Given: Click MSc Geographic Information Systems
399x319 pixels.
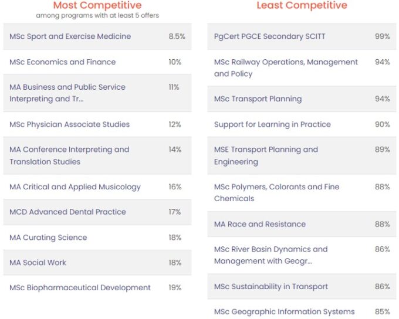Looking at the screenshot, I should 302,311.
